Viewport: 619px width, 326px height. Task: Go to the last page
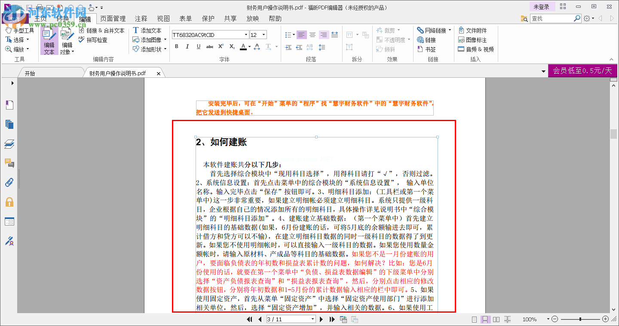(x=332, y=319)
